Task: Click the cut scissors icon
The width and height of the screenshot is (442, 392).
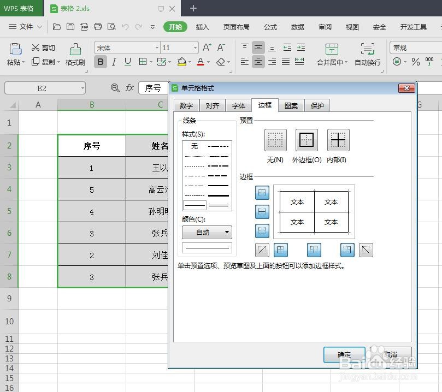Action: tap(34, 46)
